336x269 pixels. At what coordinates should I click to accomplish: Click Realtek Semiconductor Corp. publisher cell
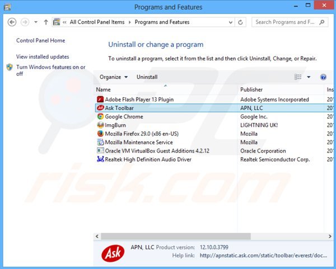tap(275, 159)
